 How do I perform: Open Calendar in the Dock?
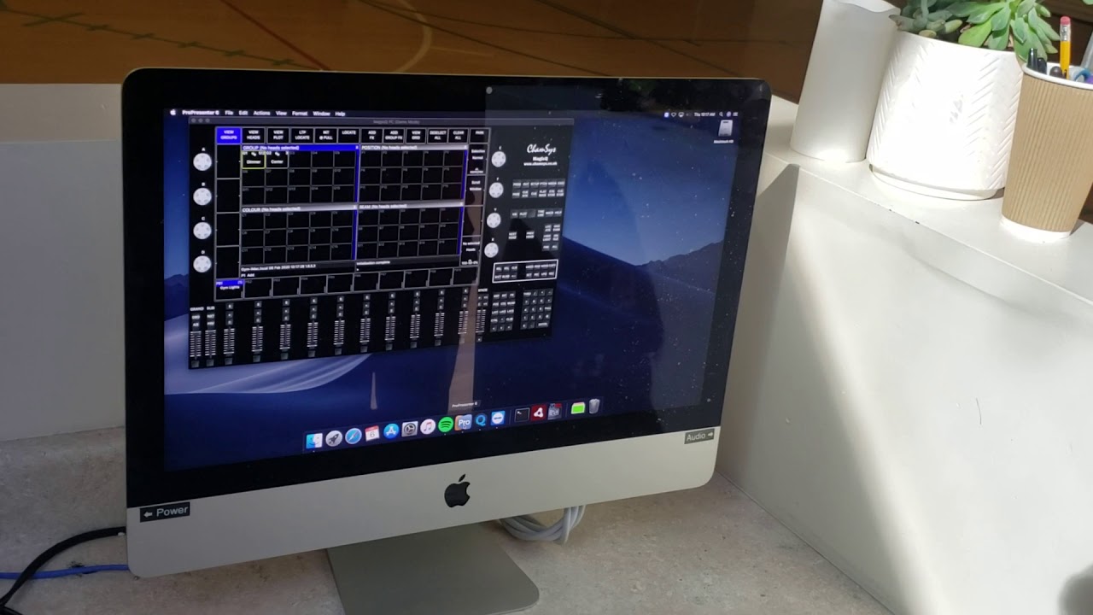click(x=371, y=434)
